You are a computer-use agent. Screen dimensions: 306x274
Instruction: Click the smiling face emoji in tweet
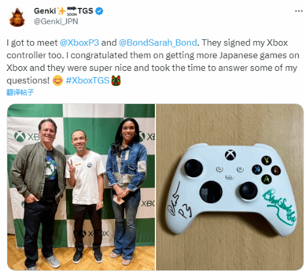58,81
